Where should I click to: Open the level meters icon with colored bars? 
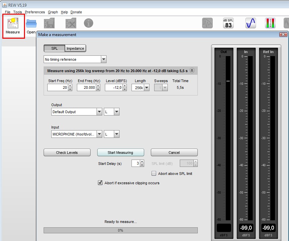tap(270, 23)
